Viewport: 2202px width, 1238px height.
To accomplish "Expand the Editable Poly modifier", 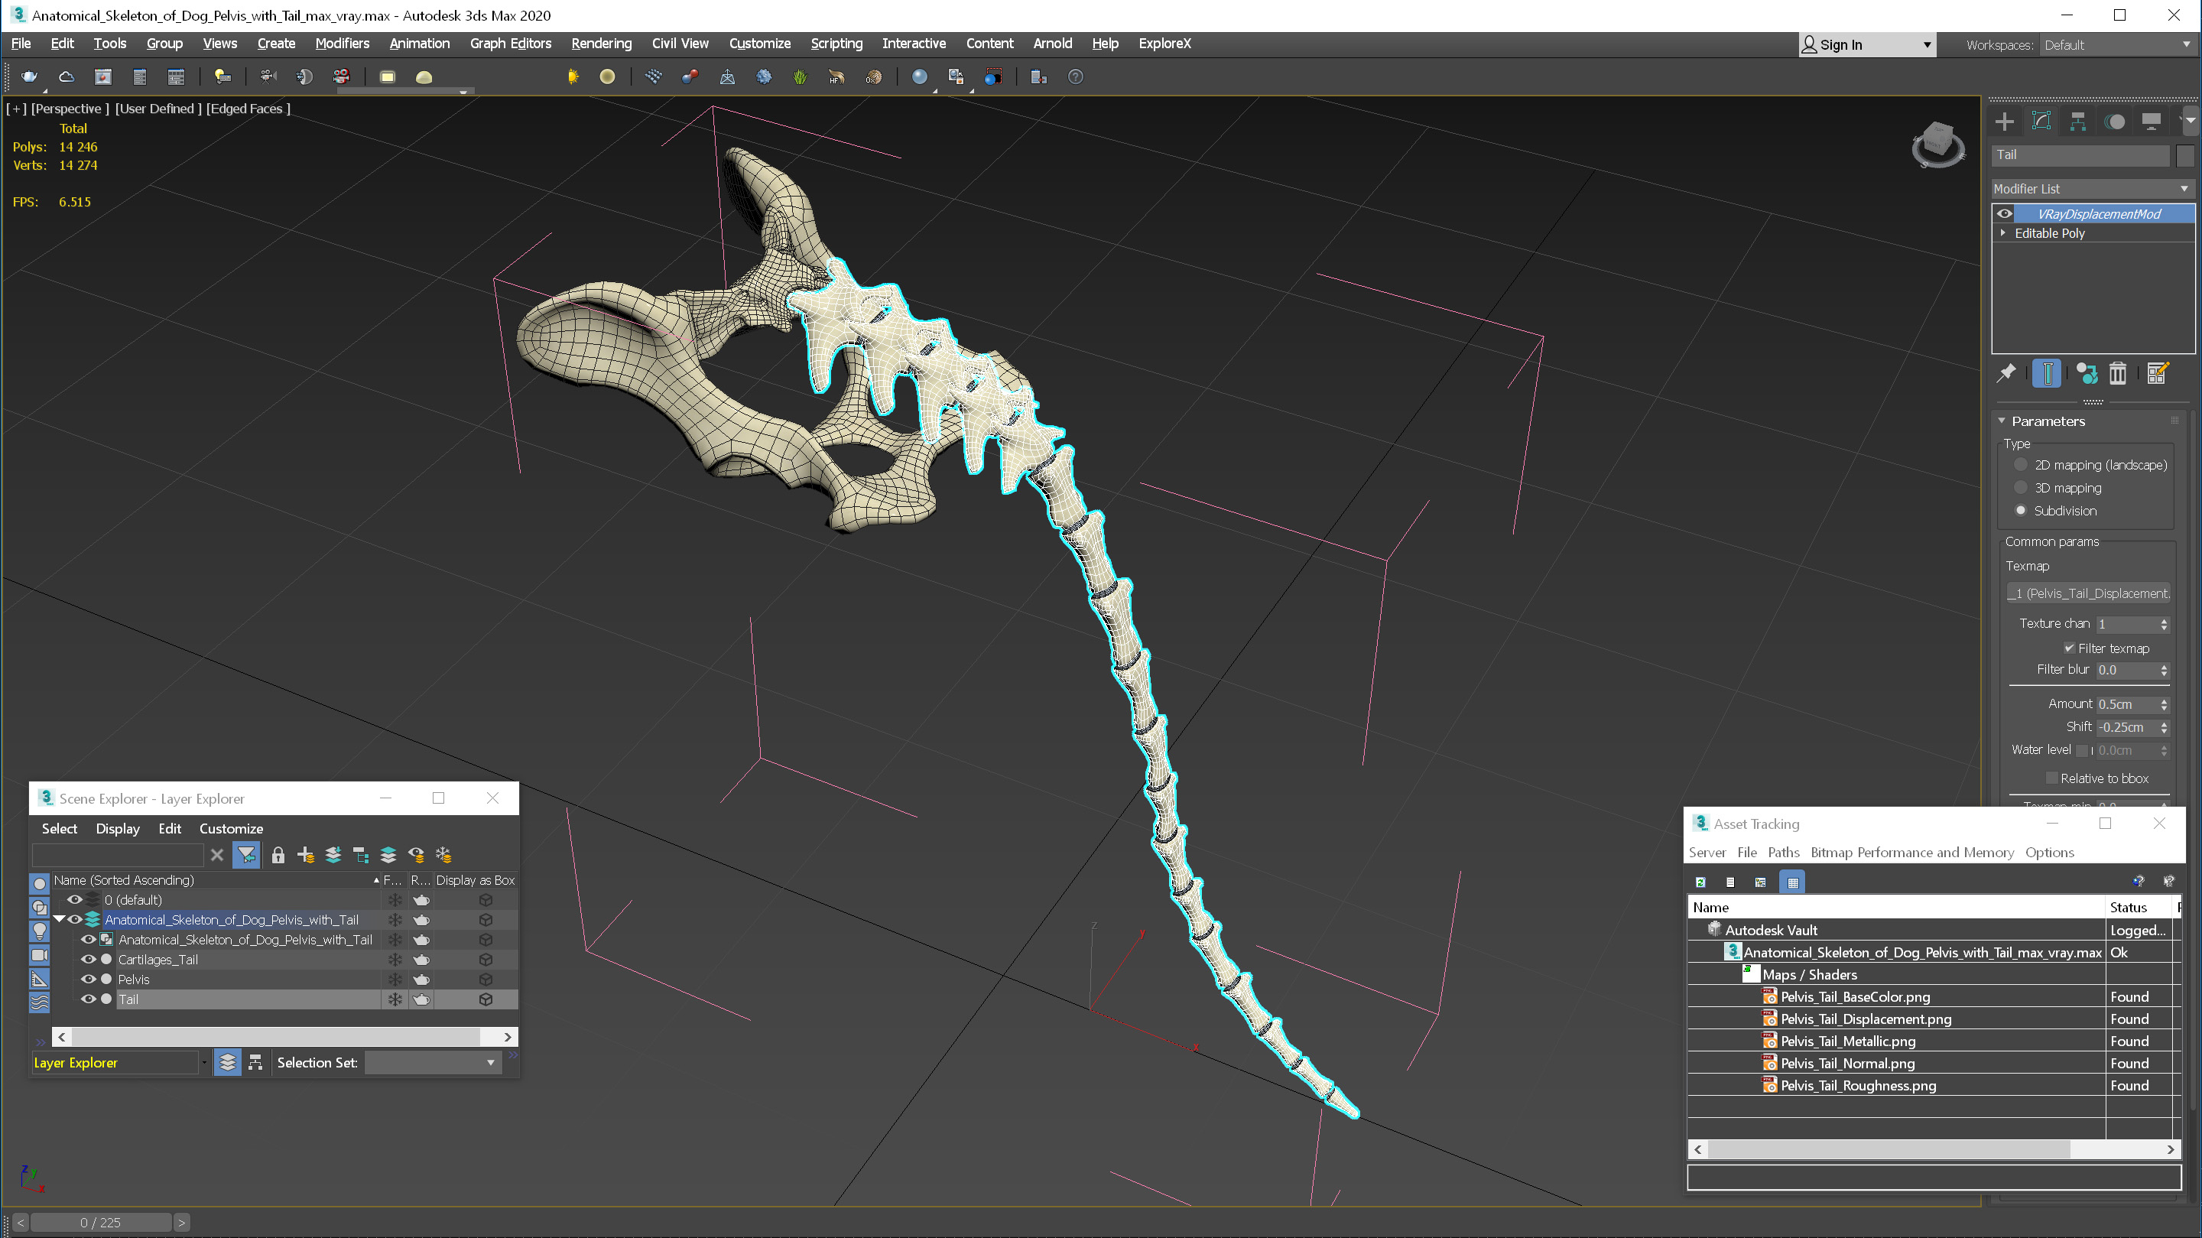I will tap(2002, 232).
